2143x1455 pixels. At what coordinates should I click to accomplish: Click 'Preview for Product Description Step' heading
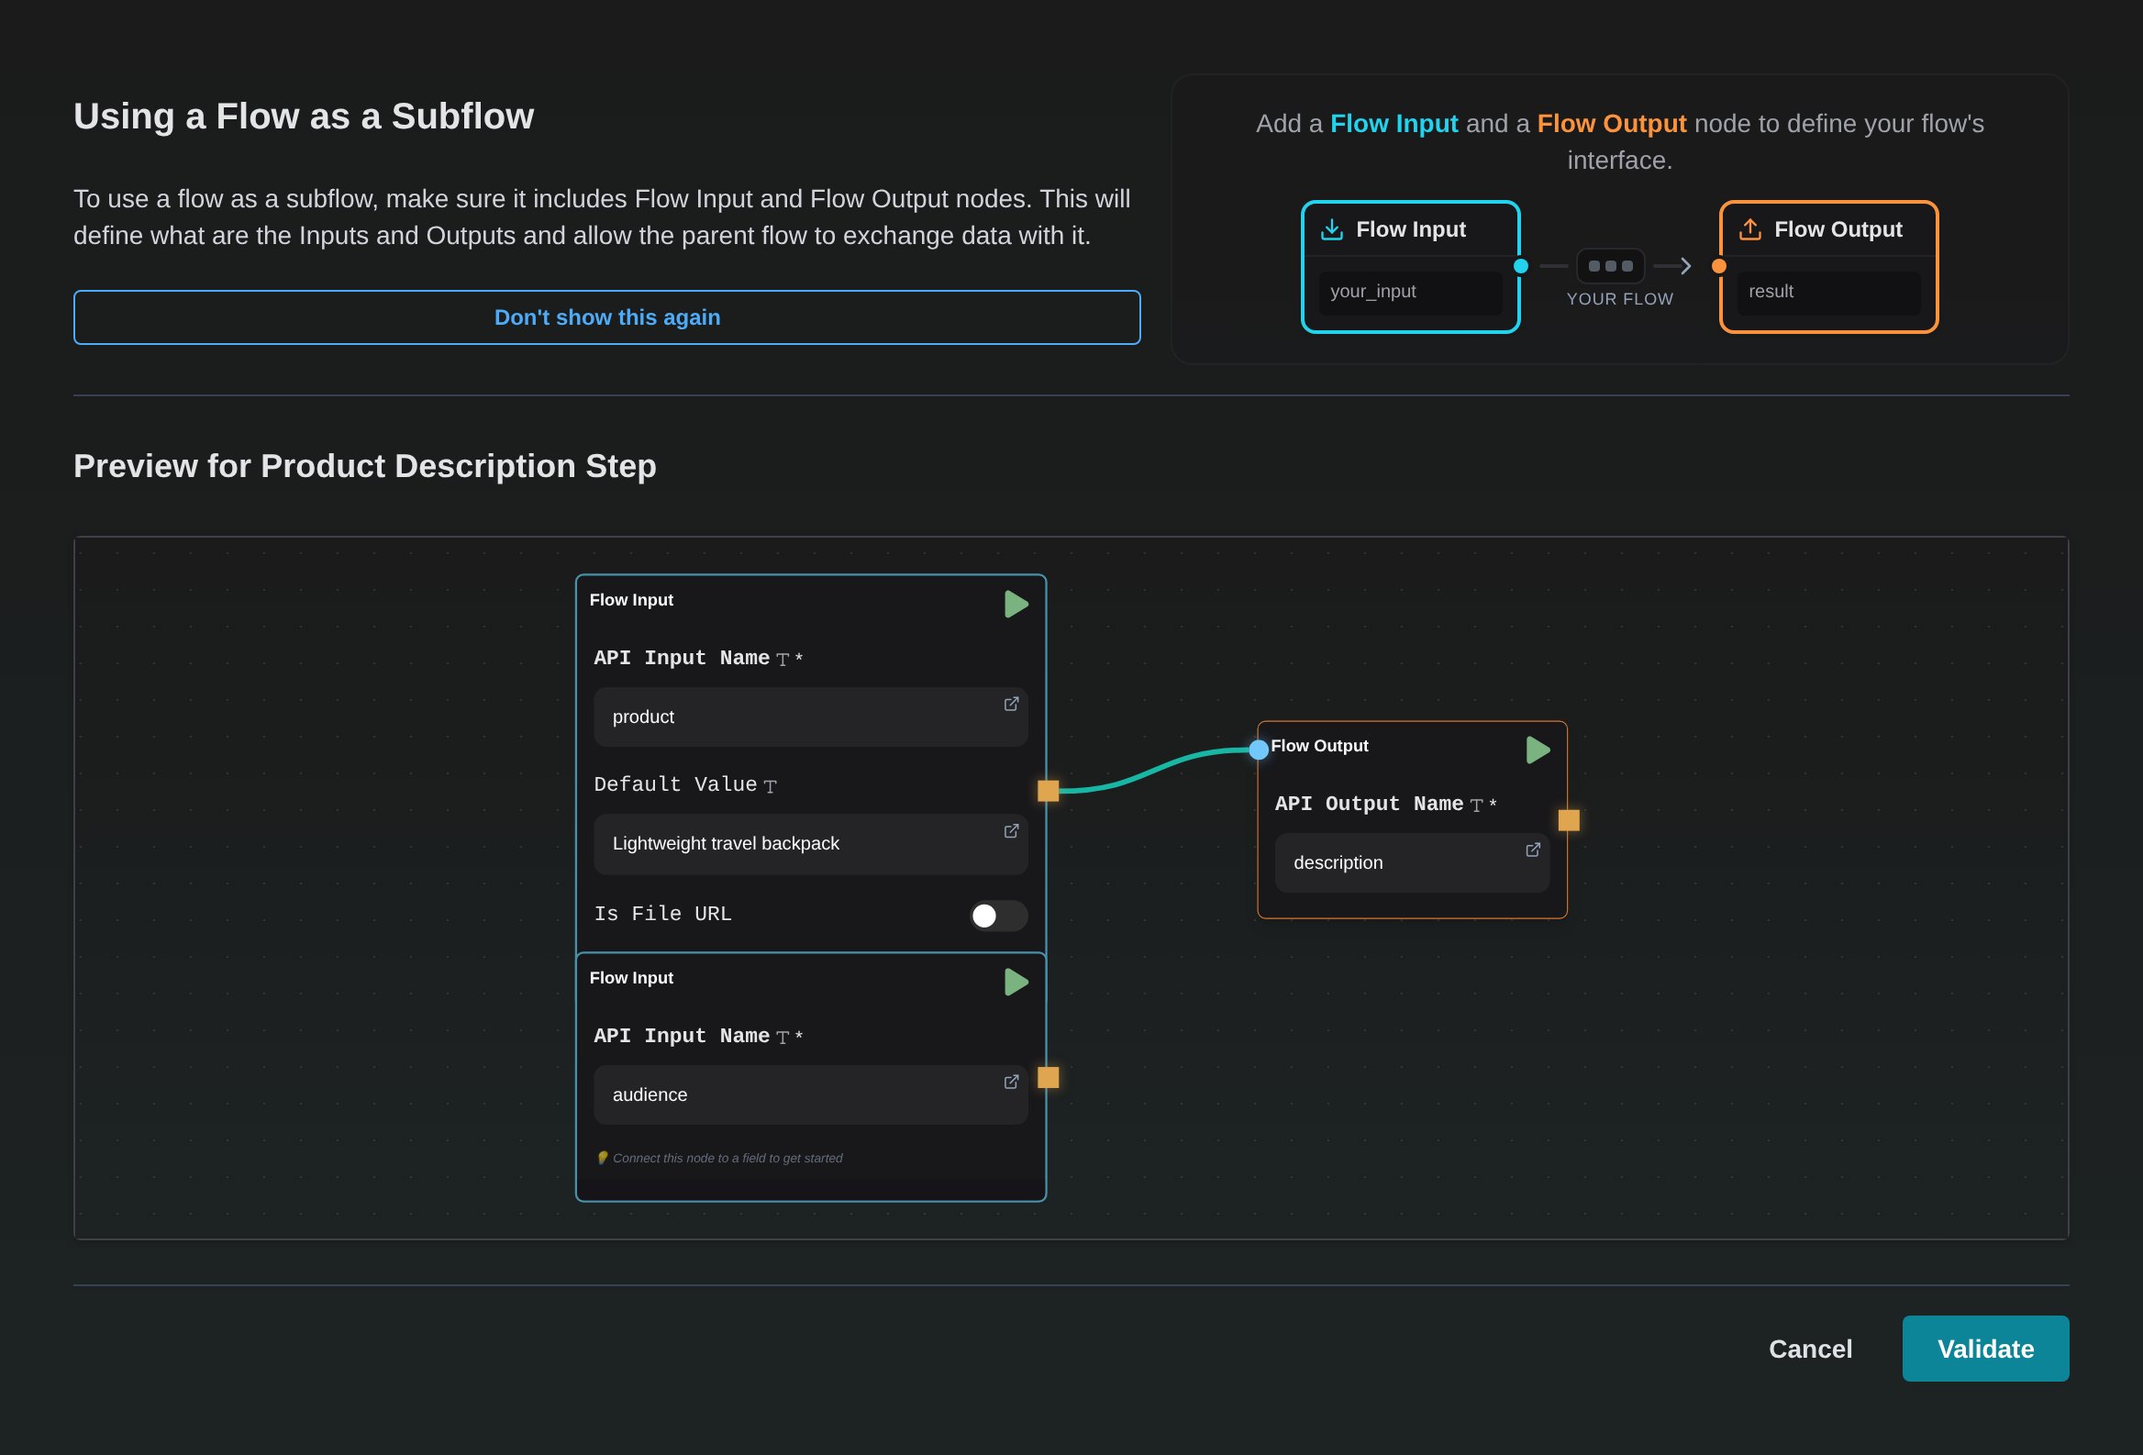pyautogui.click(x=365, y=467)
